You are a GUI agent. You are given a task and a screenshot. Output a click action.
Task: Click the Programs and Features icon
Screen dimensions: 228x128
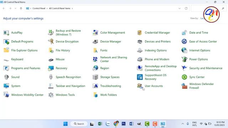[x=6, y=68]
